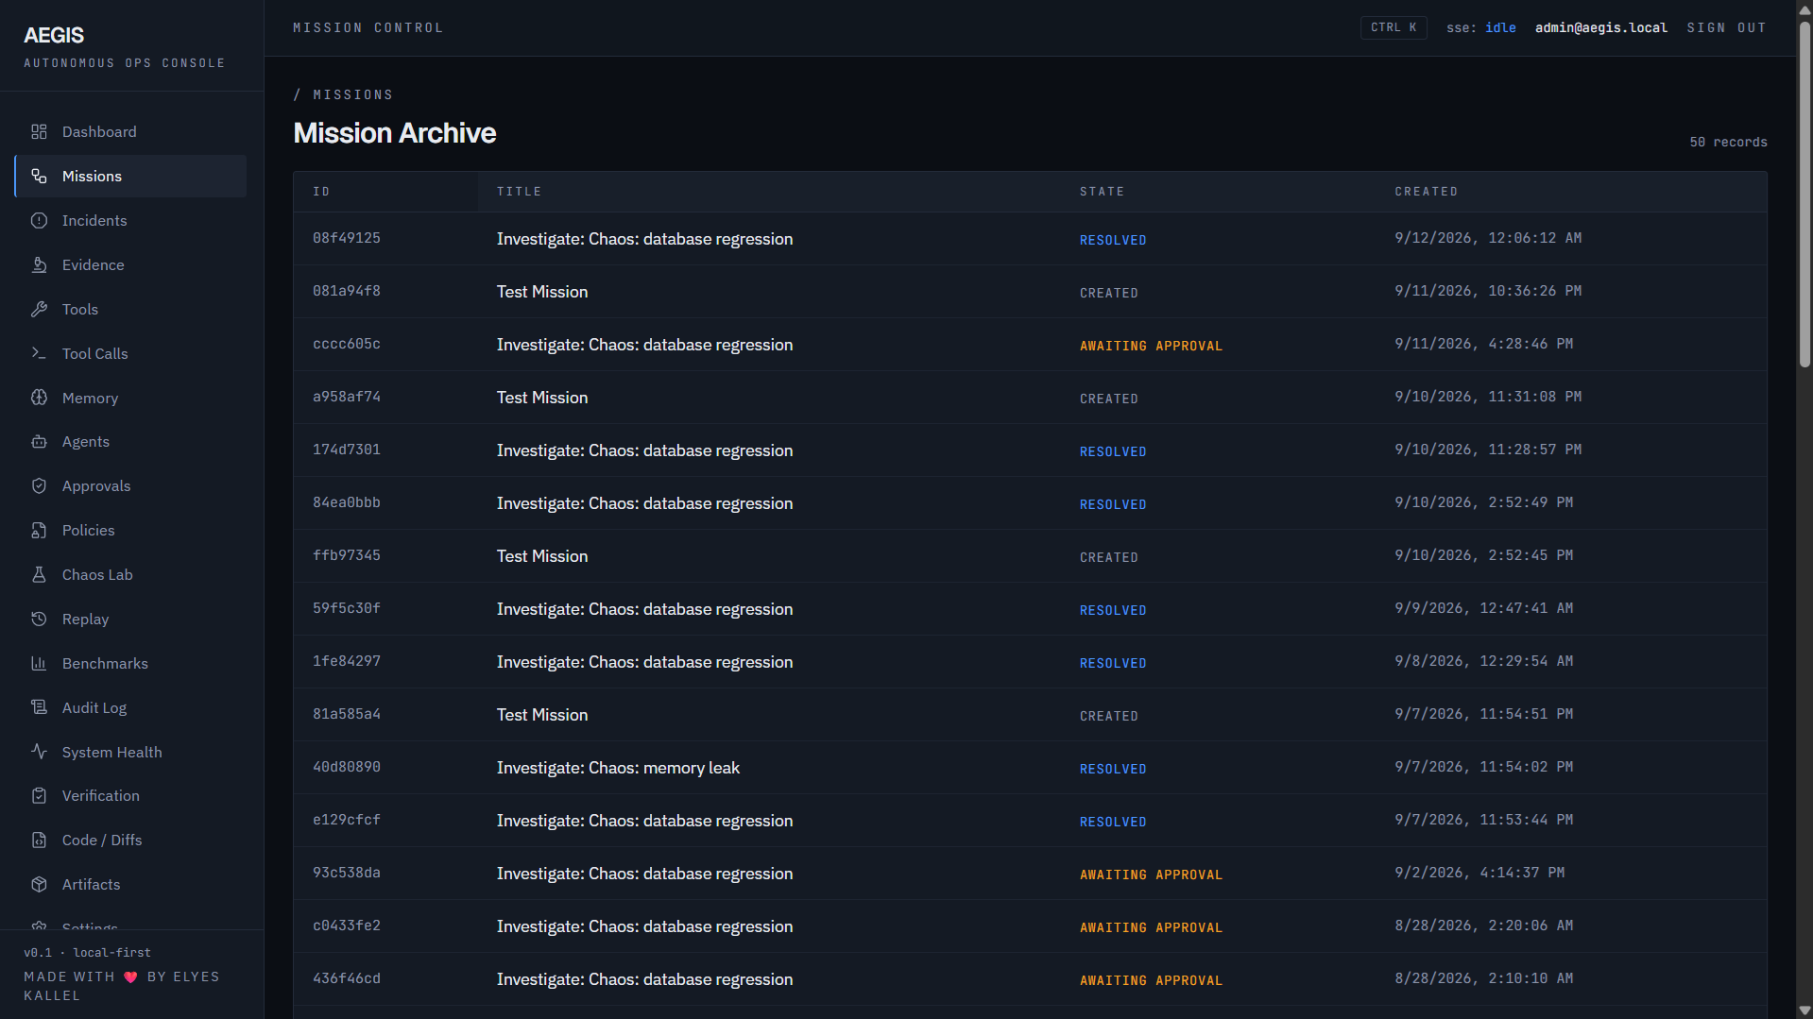Click the Policies document icon

39,531
